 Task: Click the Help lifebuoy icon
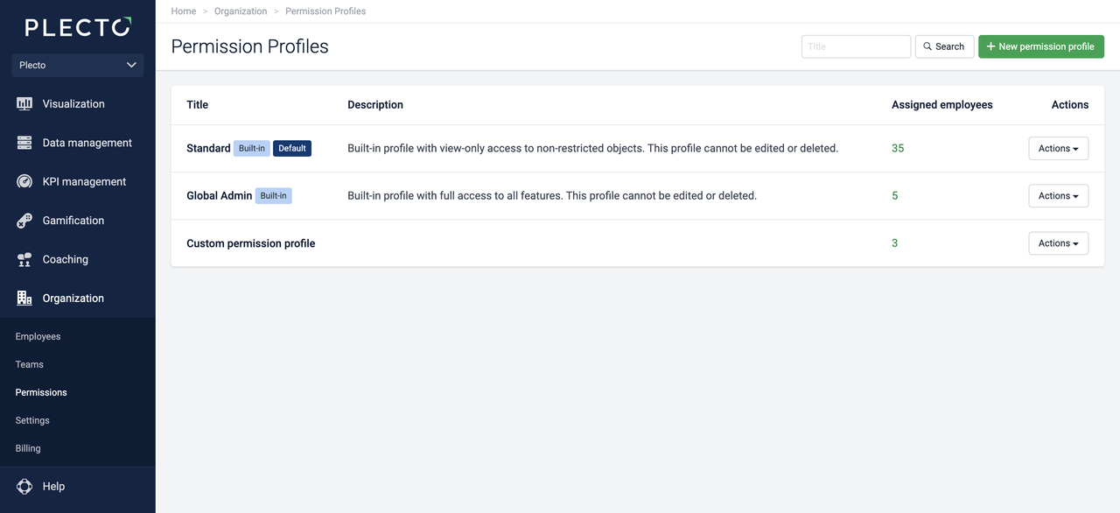point(24,487)
